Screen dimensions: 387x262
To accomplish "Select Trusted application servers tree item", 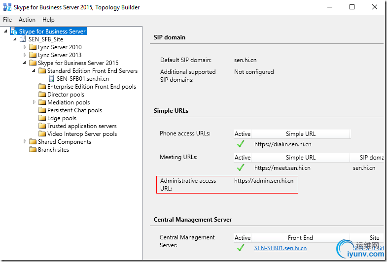I will [x=82, y=126].
